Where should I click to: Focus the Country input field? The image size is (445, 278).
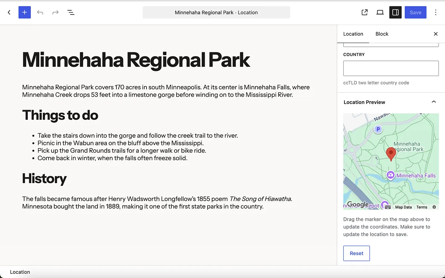(x=391, y=69)
